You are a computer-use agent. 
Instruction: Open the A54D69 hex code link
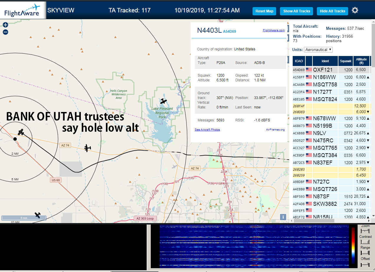[230, 31]
